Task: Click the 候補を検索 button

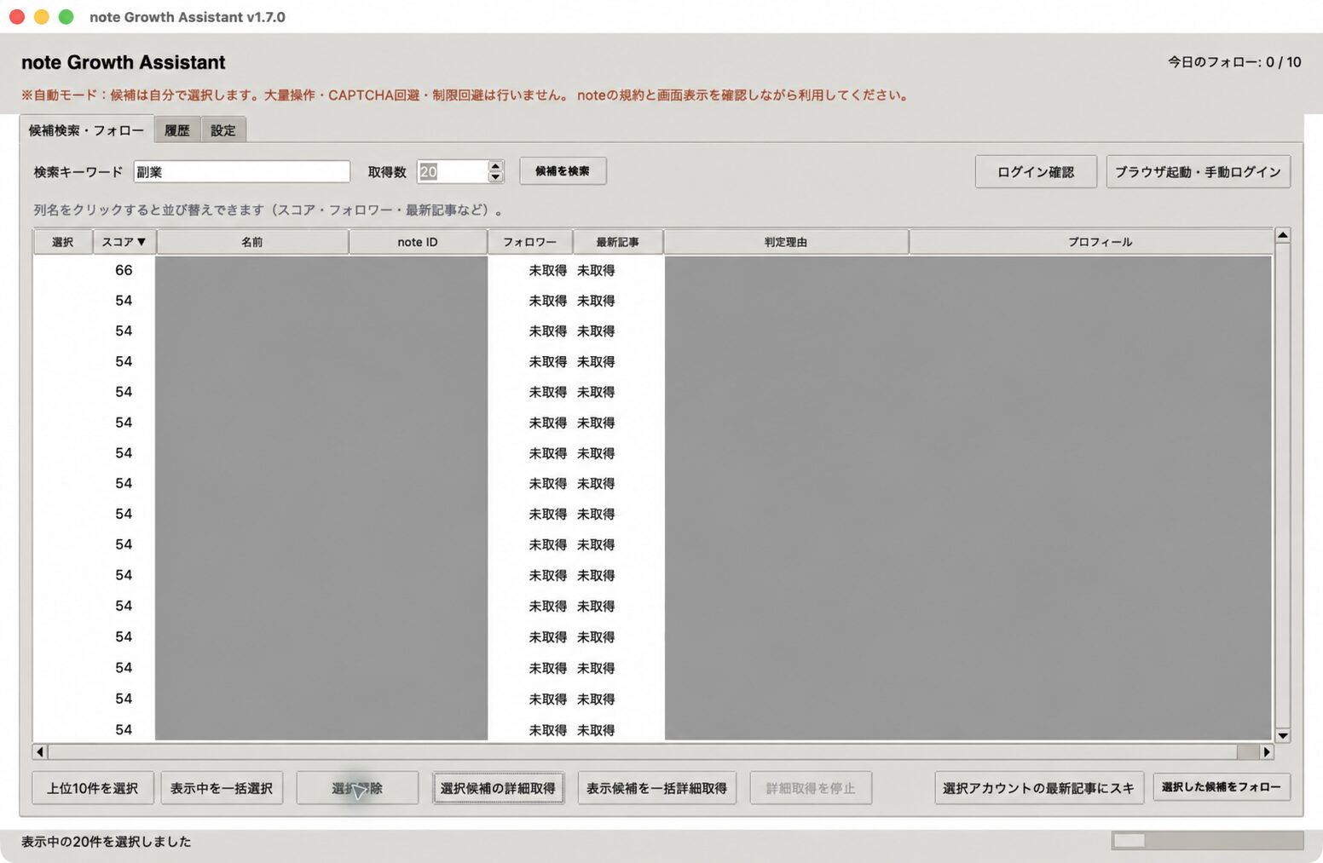Action: [x=563, y=171]
